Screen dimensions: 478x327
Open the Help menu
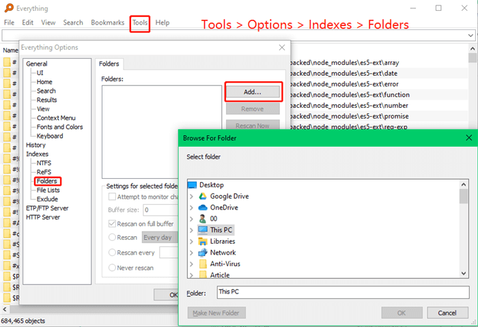point(163,23)
